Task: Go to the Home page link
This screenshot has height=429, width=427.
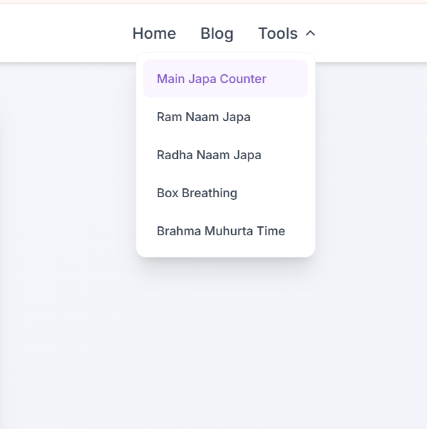Action: 154,33
